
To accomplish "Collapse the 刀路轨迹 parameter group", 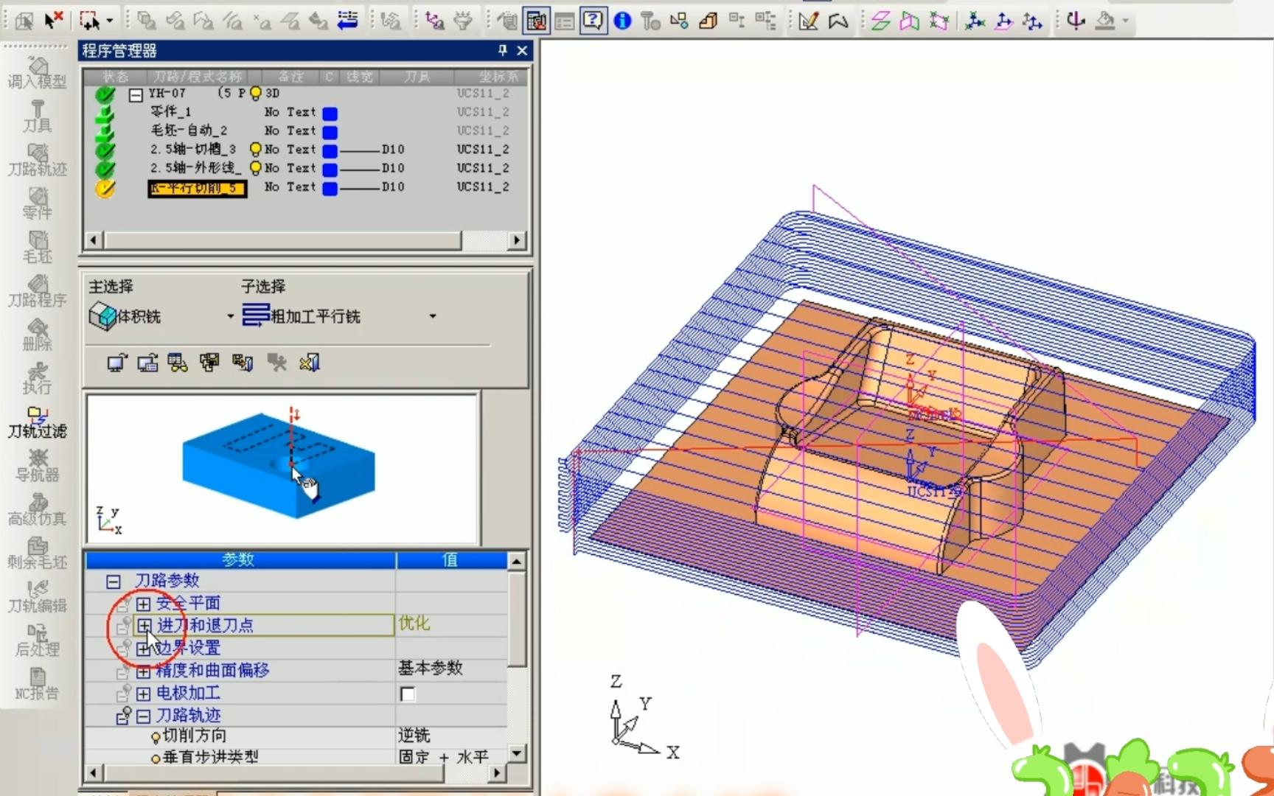I will tap(143, 716).
